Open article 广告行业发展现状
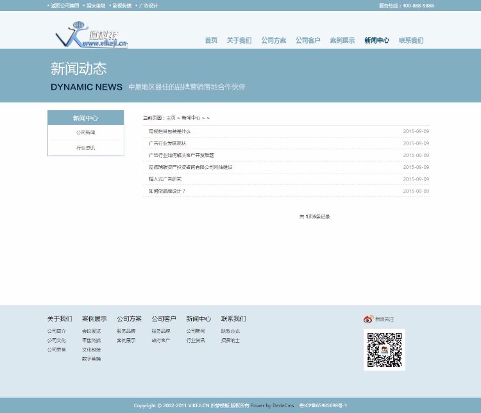Image resolution: width=481 pixels, height=413 pixels. click(x=167, y=143)
